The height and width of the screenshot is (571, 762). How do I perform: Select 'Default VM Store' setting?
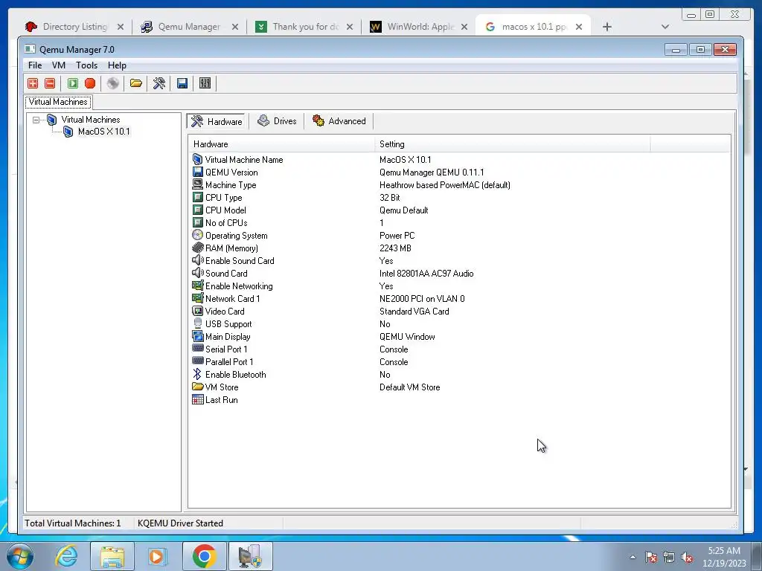click(x=409, y=387)
